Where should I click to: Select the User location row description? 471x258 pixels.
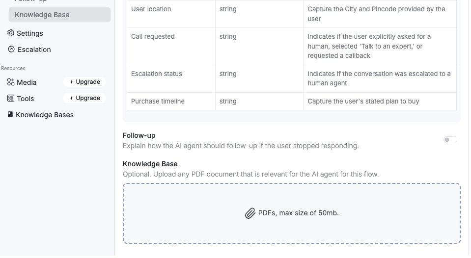pyautogui.click(x=376, y=14)
